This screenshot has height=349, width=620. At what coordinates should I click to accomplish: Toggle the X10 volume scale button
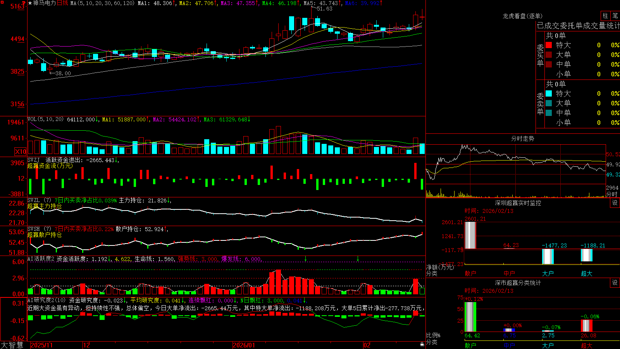click(x=21, y=152)
